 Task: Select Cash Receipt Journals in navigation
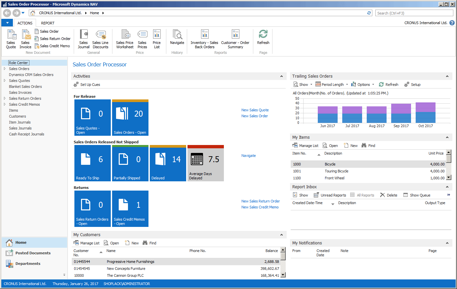point(26,134)
